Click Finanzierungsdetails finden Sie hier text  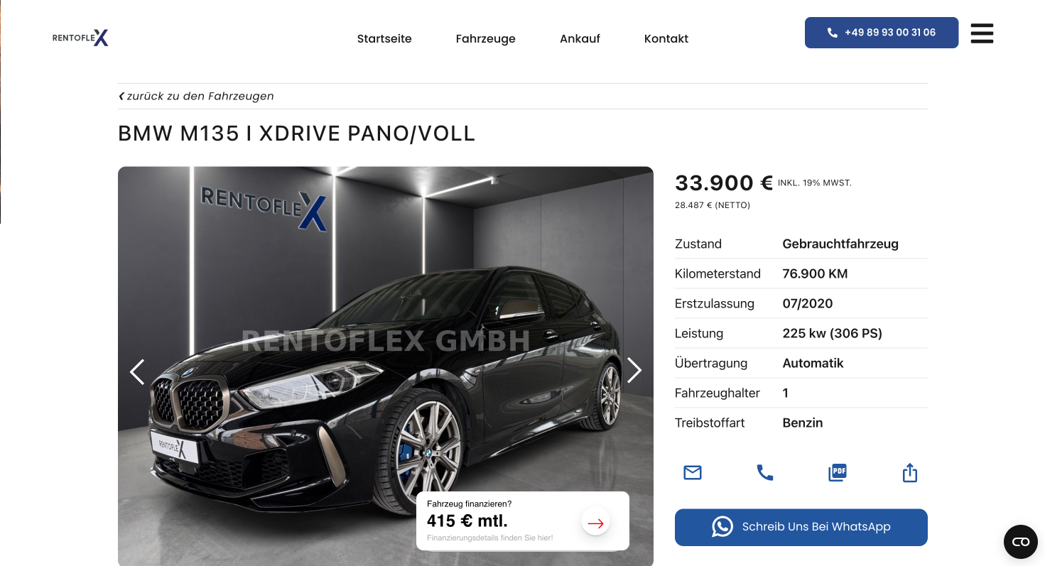tap(489, 538)
